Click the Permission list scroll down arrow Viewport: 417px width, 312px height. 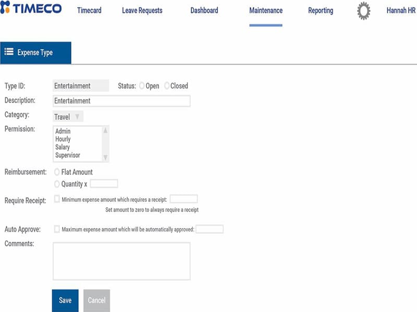[105, 158]
